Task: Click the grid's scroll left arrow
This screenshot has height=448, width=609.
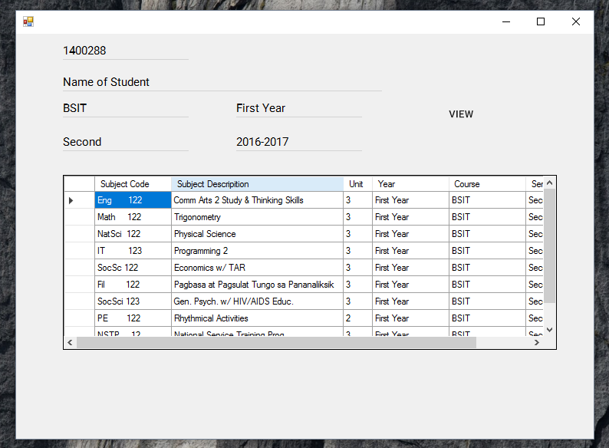Action: point(71,343)
